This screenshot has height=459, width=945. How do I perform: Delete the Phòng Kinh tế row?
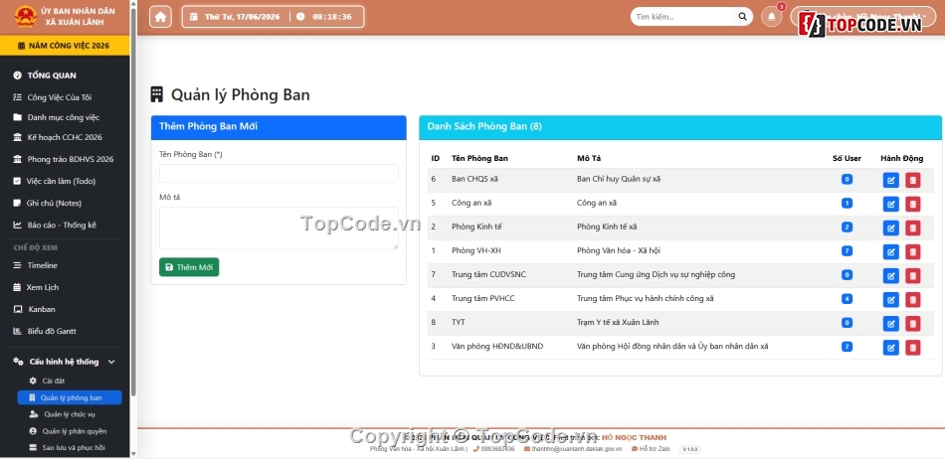click(912, 228)
